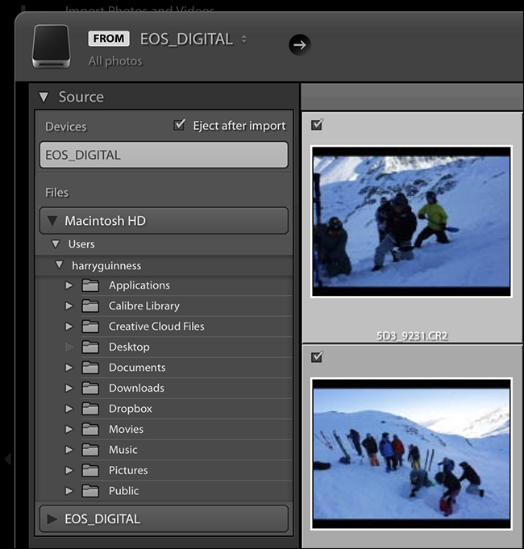
Task: Collapse the Source panel triangle
Action: click(x=44, y=97)
